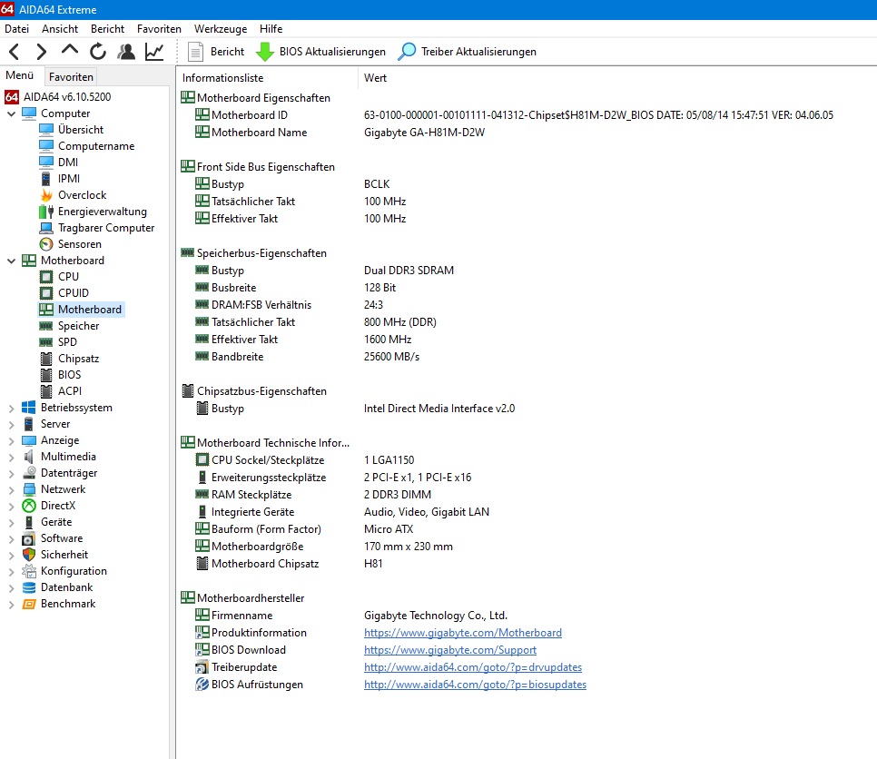The image size is (877, 759).
Task: Expand the Anzeige node
Action: coord(11,440)
